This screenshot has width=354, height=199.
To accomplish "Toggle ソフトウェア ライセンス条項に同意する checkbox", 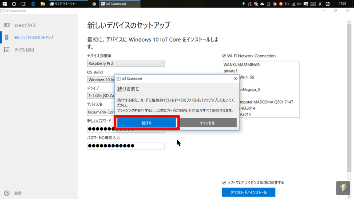I will [224, 183].
